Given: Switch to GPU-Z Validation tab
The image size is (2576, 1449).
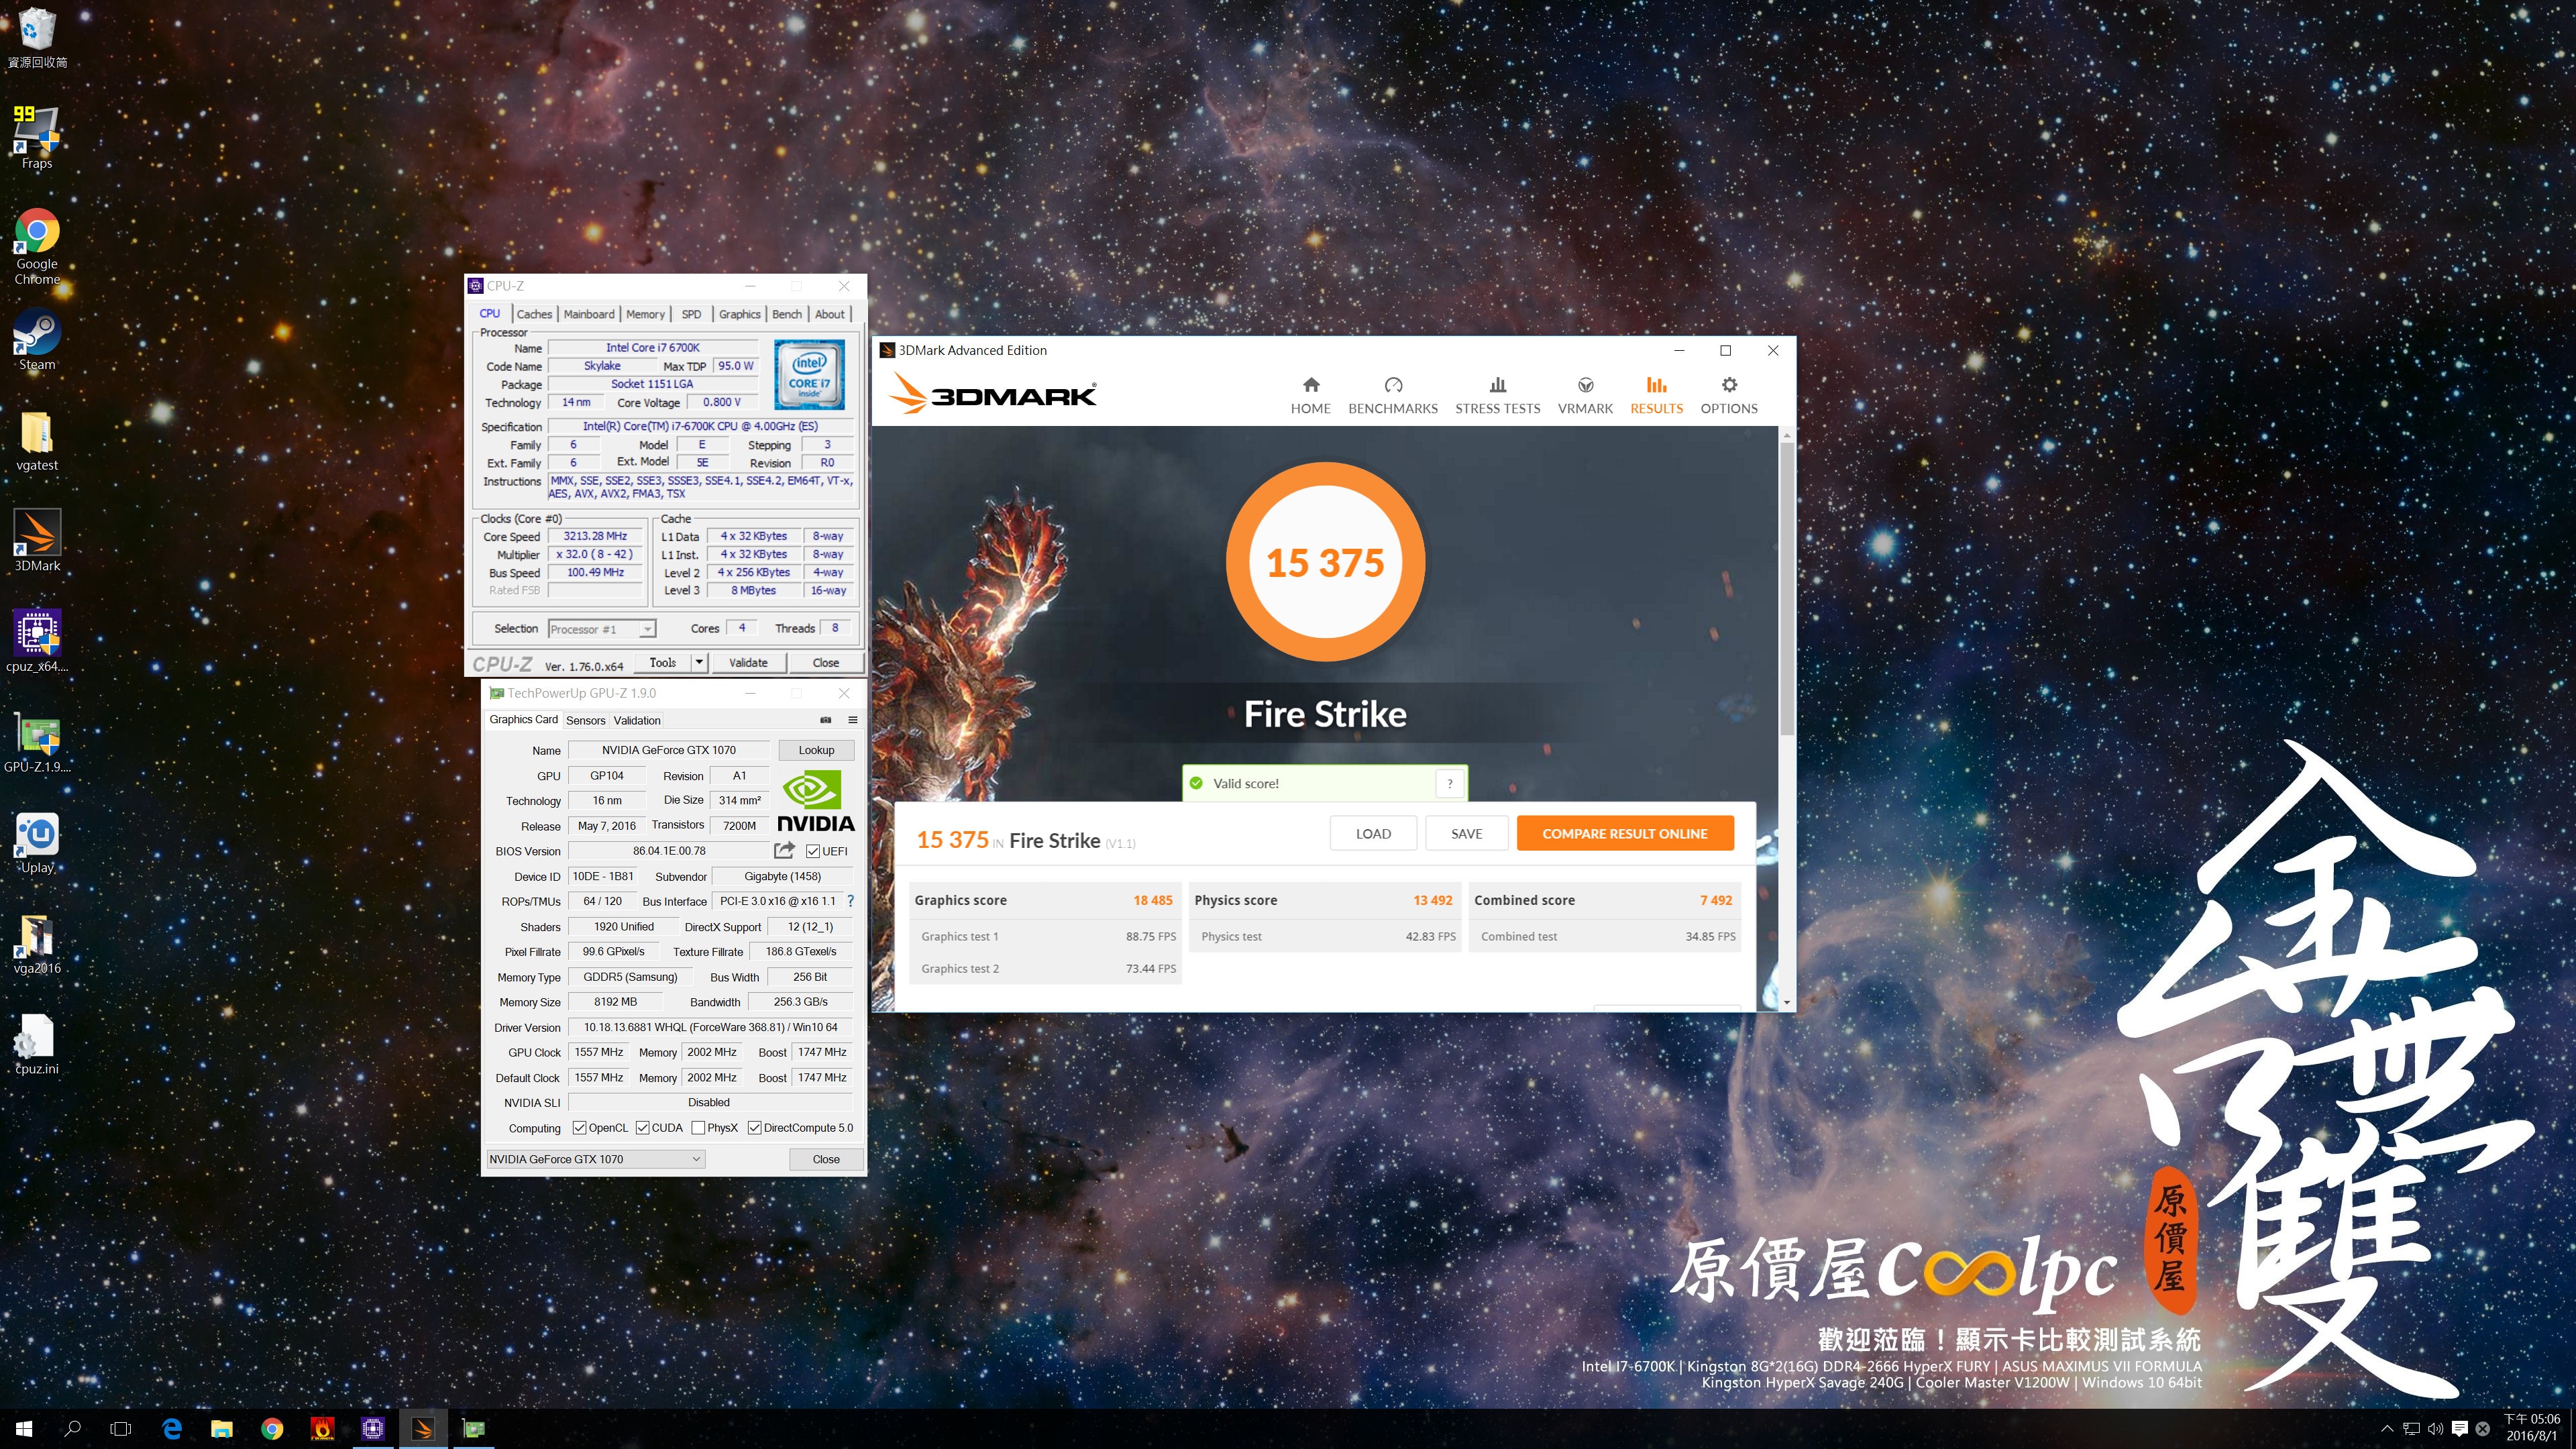Looking at the screenshot, I should 637,720.
